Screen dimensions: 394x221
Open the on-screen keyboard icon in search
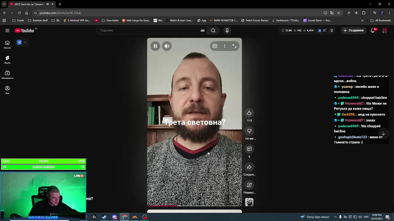[x=203, y=30]
